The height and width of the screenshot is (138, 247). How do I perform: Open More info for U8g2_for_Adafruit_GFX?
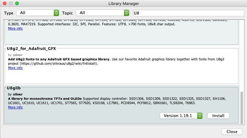coord(15,68)
